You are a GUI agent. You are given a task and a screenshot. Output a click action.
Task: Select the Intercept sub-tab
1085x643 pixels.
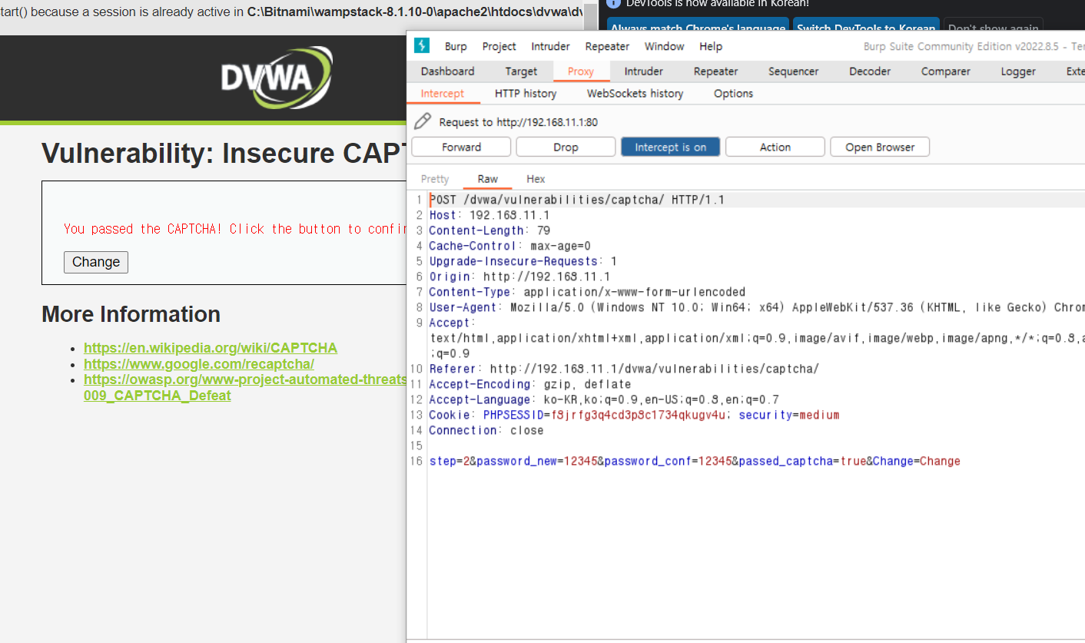coord(443,93)
